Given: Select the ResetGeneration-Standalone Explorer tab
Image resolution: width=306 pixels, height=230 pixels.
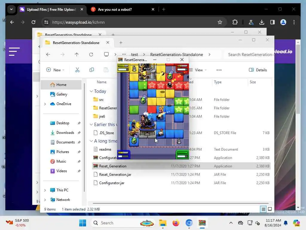Looking at the screenshot, I should pos(76,43).
